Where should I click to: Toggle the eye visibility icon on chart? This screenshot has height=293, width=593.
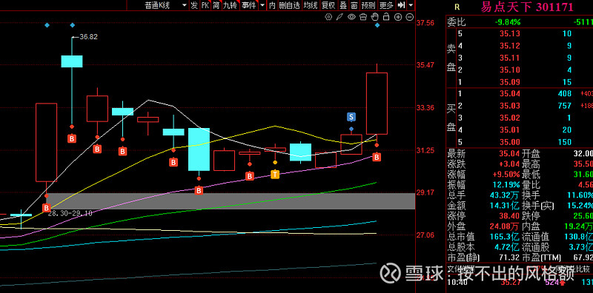pyautogui.click(x=351, y=16)
